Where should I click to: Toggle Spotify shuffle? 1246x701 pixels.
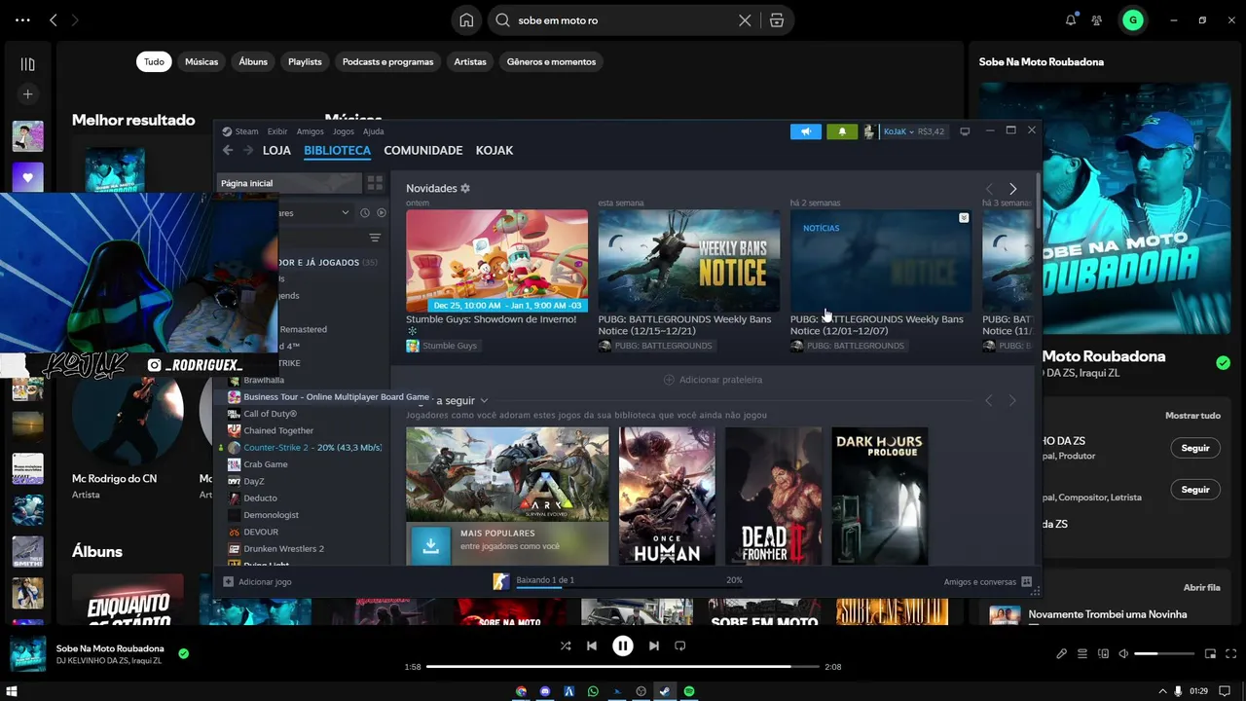point(566,646)
